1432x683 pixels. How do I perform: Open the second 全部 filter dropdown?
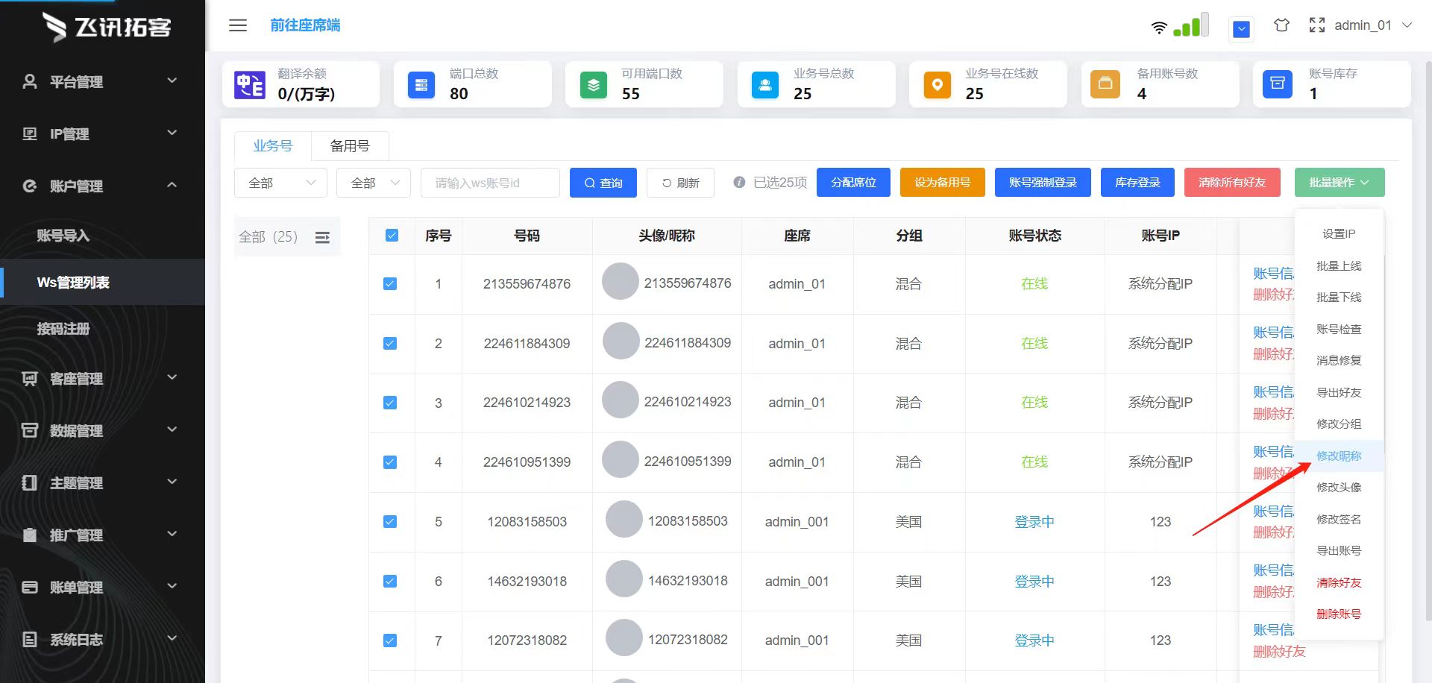tap(373, 183)
